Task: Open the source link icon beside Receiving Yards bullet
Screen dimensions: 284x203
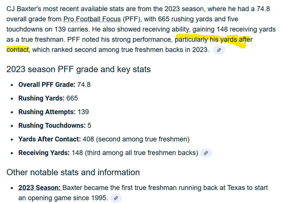Action: pos(206,153)
